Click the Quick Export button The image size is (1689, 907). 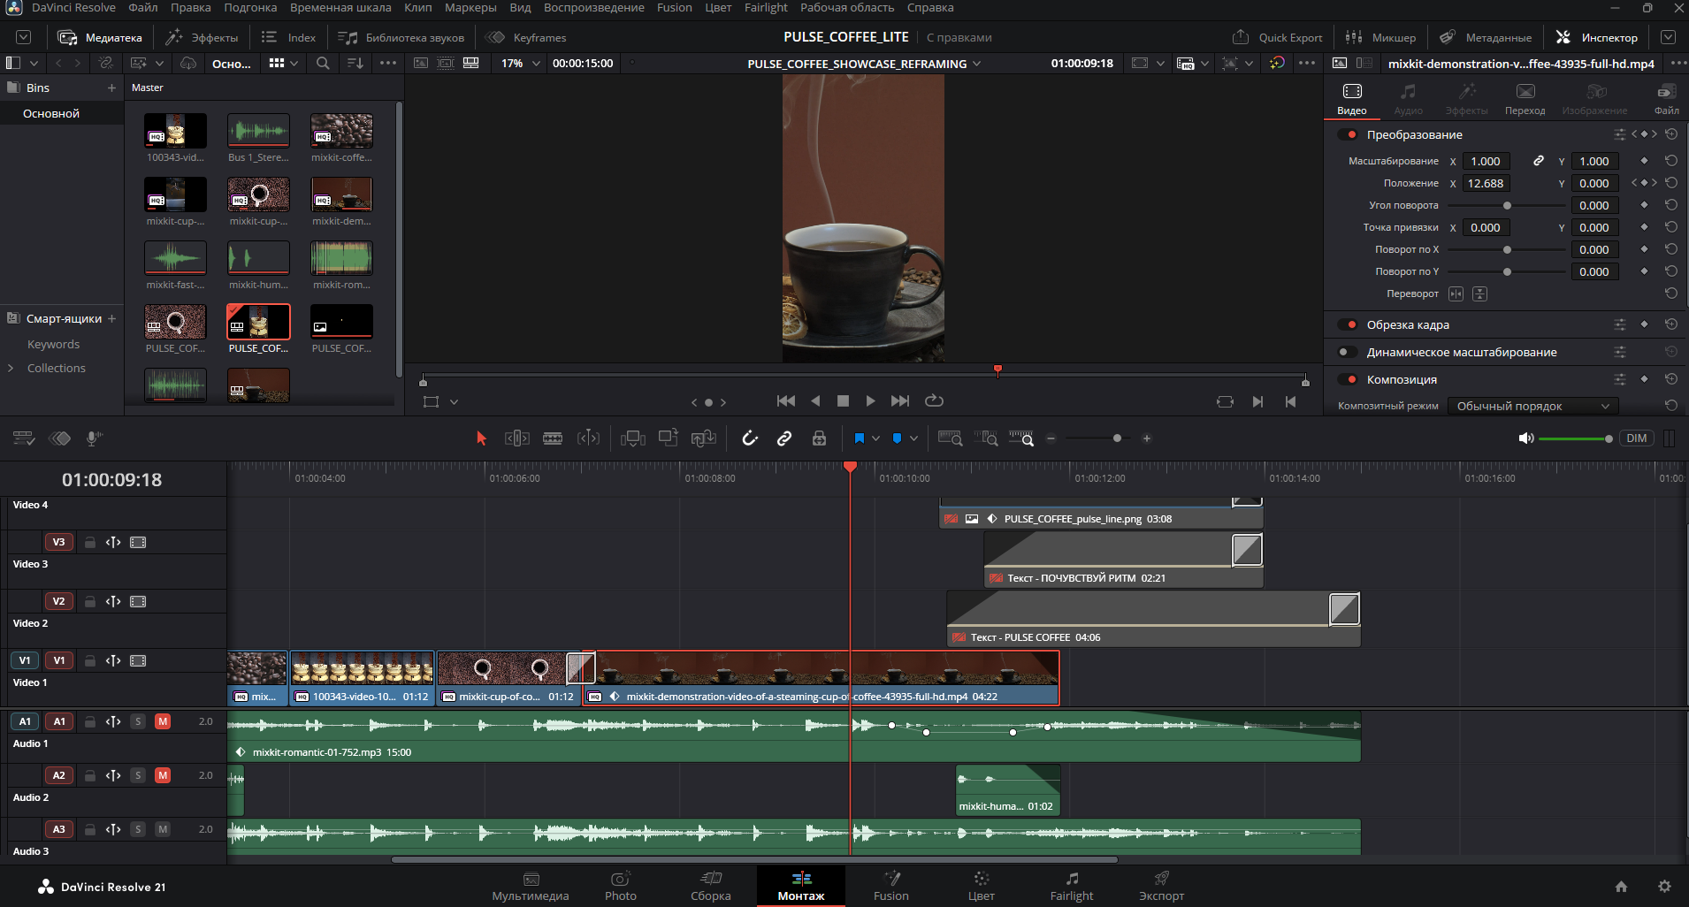pyautogui.click(x=1278, y=37)
